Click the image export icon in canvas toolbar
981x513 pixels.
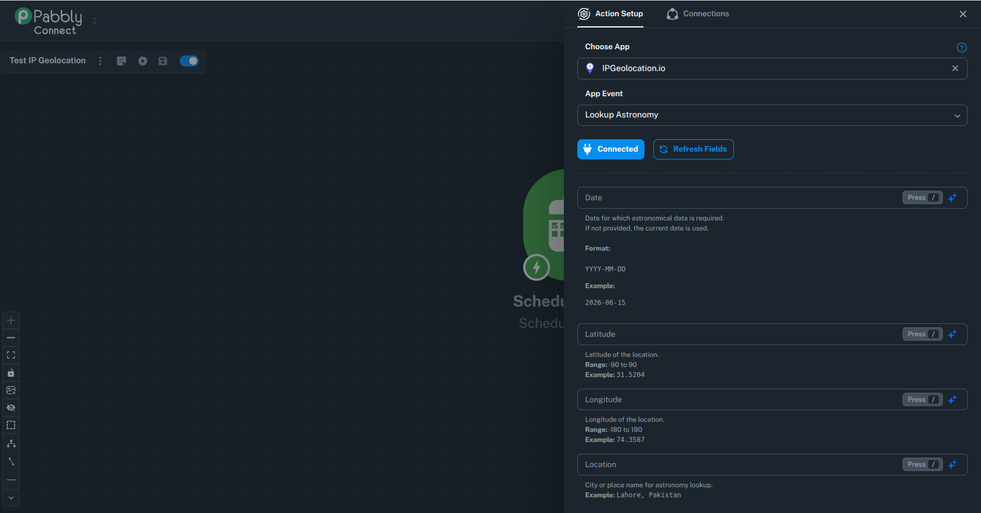coord(11,390)
